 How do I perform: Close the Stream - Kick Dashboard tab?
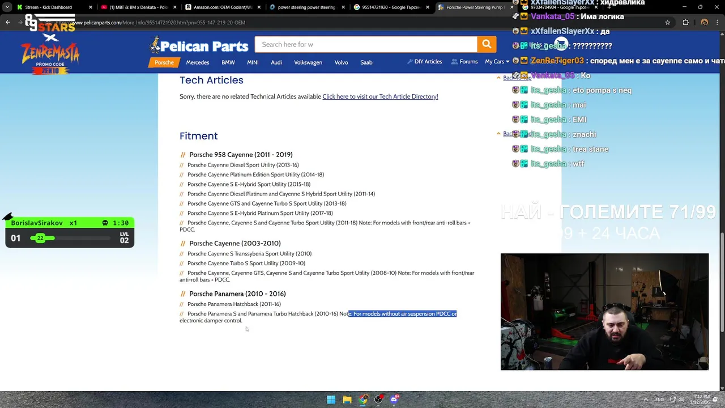point(90,7)
